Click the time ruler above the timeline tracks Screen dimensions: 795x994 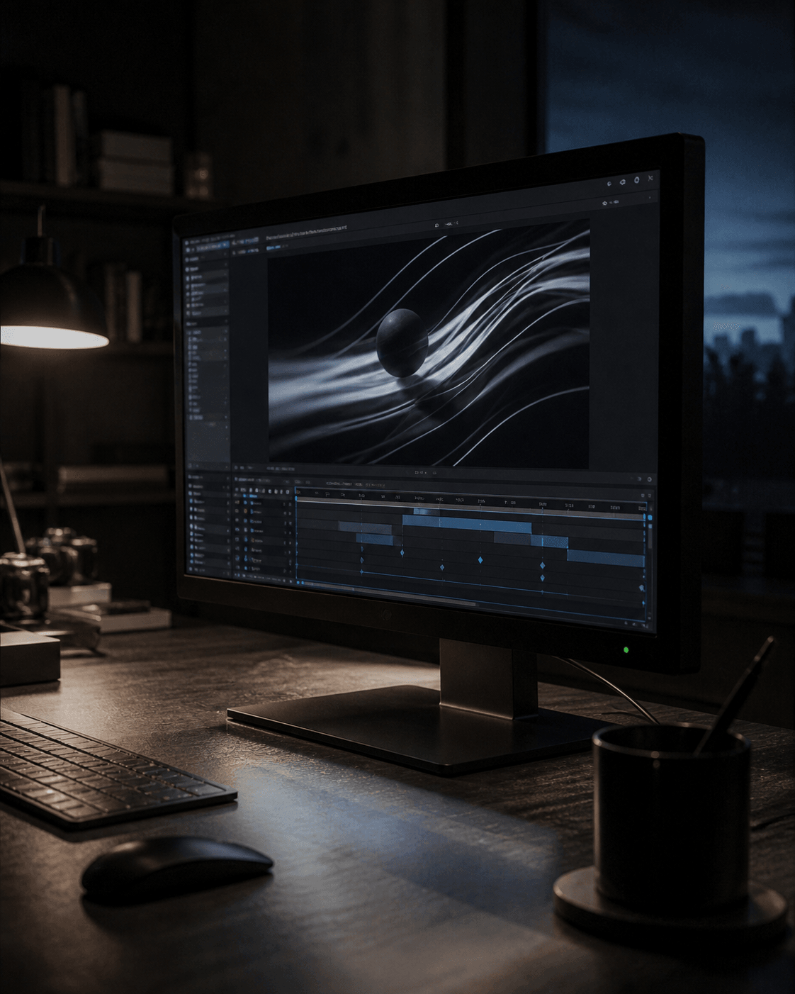tap(471, 503)
